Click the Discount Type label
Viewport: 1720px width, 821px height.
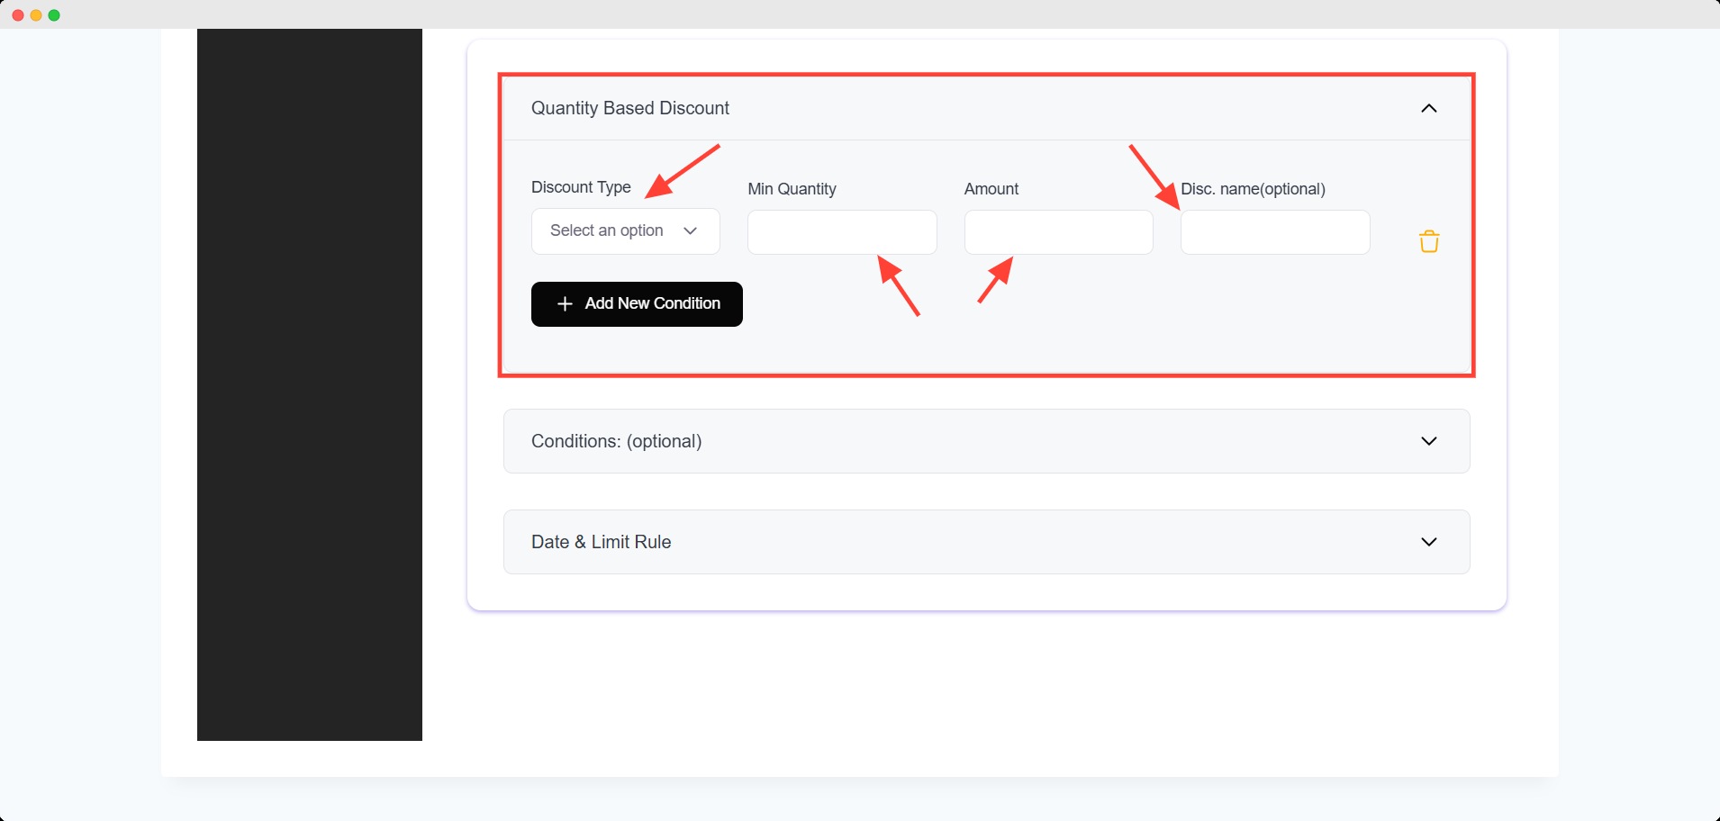coord(581,187)
